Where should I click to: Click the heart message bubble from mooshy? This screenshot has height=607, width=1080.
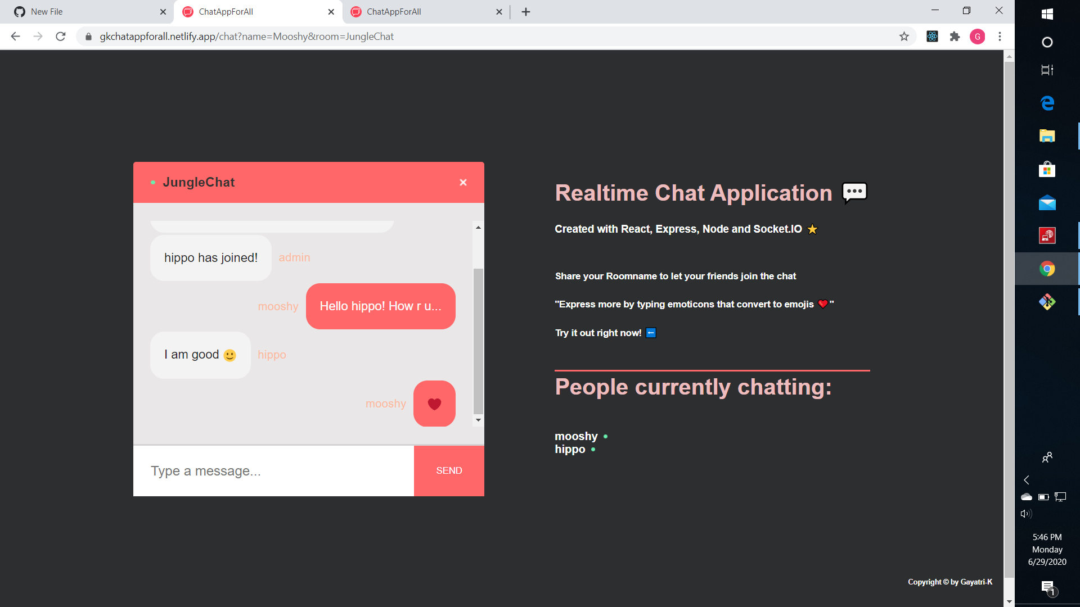[434, 404]
